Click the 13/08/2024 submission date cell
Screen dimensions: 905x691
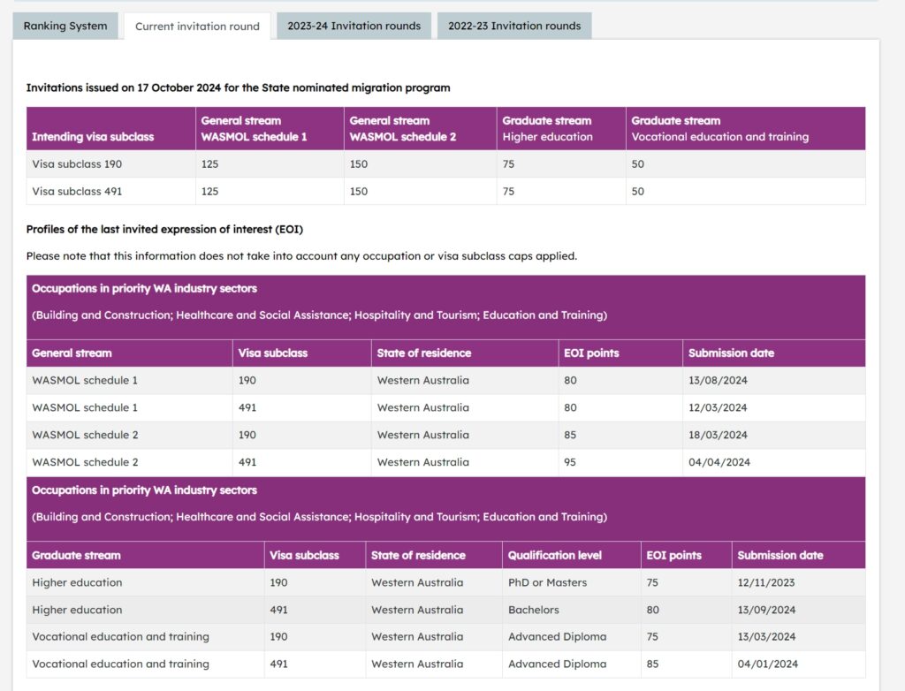pyautogui.click(x=718, y=381)
